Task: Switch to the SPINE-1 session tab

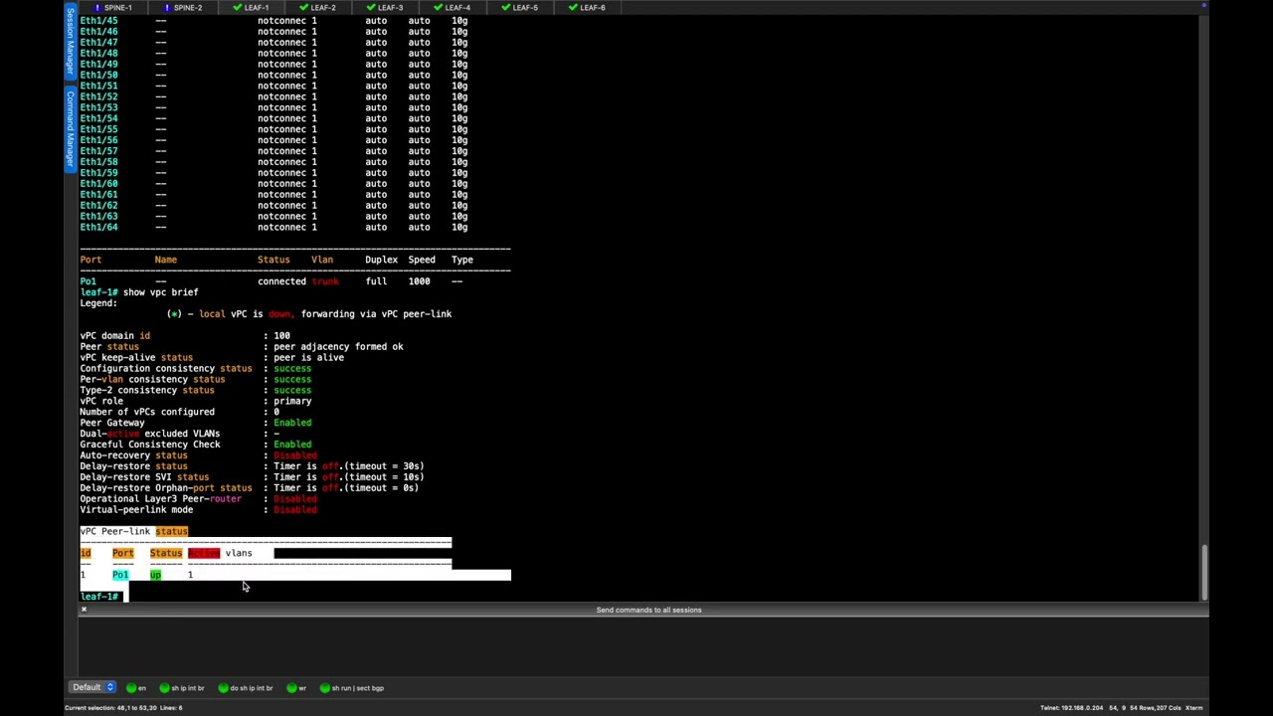Action: pos(112,7)
